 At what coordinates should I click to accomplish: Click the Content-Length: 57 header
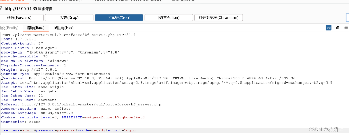(22, 43)
